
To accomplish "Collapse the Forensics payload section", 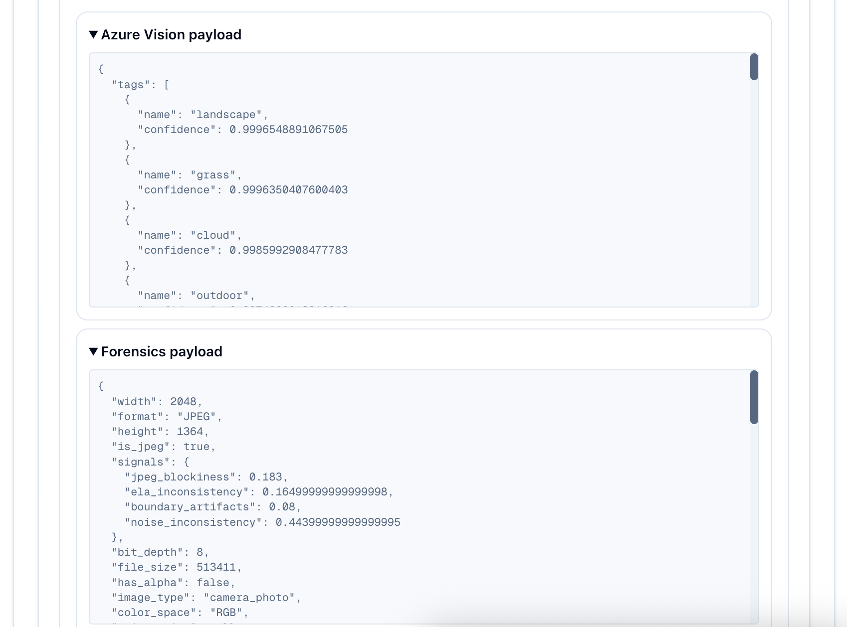I will [156, 351].
